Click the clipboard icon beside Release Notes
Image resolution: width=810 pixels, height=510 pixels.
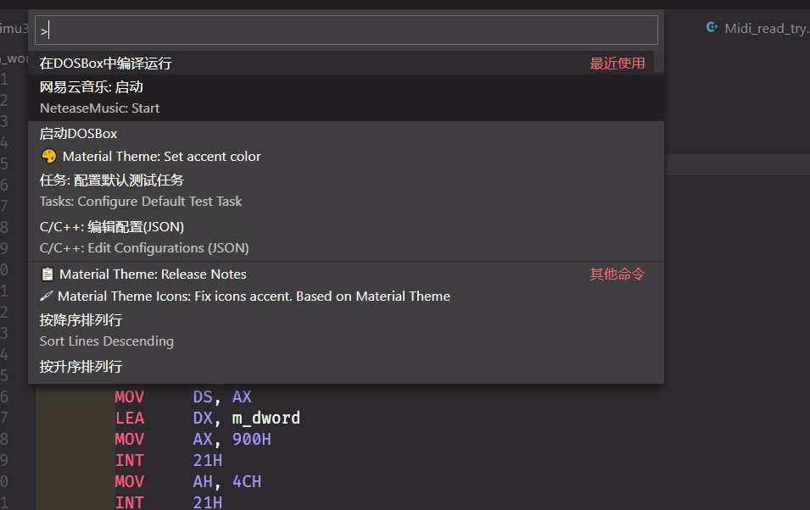click(x=47, y=274)
